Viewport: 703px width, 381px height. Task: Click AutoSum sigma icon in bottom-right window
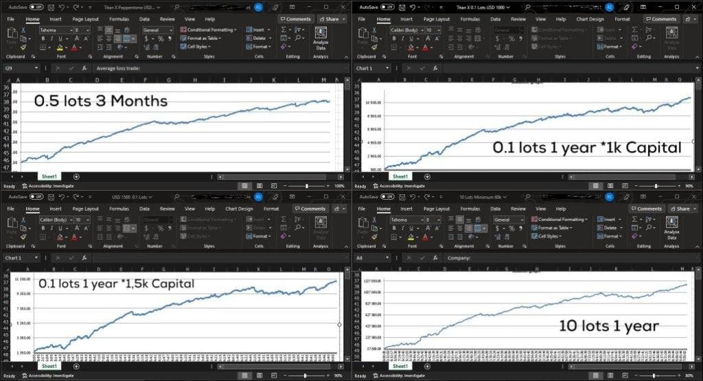pyautogui.click(x=634, y=220)
